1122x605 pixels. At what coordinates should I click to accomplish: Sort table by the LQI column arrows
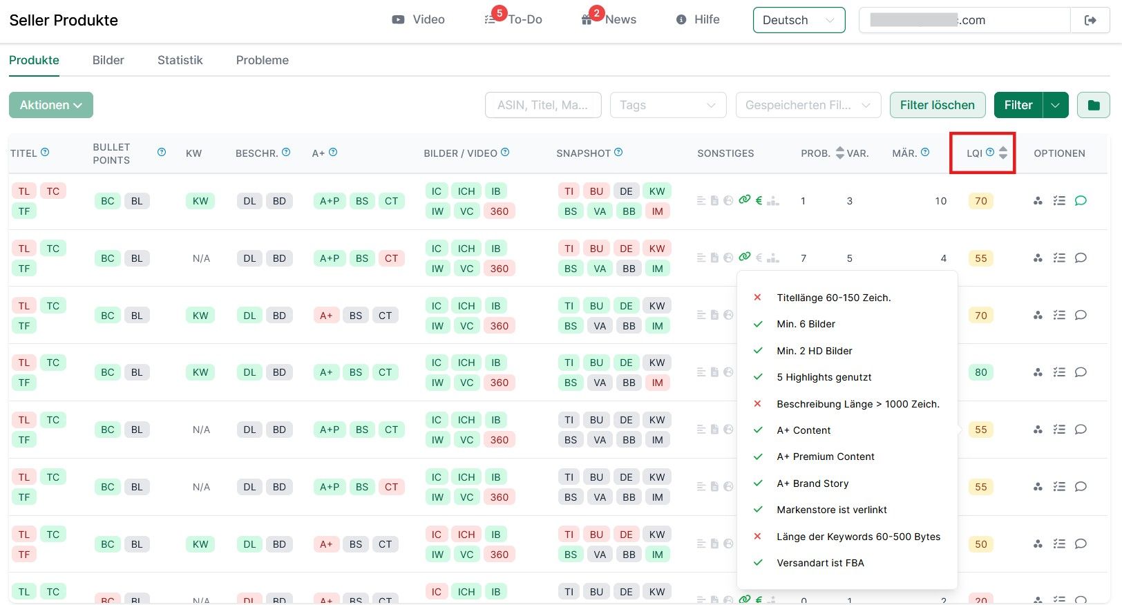tap(1003, 153)
